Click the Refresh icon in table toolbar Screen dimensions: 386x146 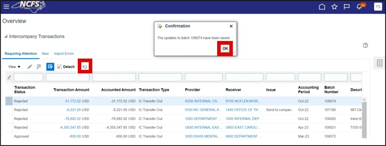coord(85,67)
